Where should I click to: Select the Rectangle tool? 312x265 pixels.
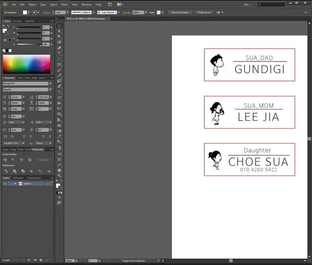click(59, 65)
